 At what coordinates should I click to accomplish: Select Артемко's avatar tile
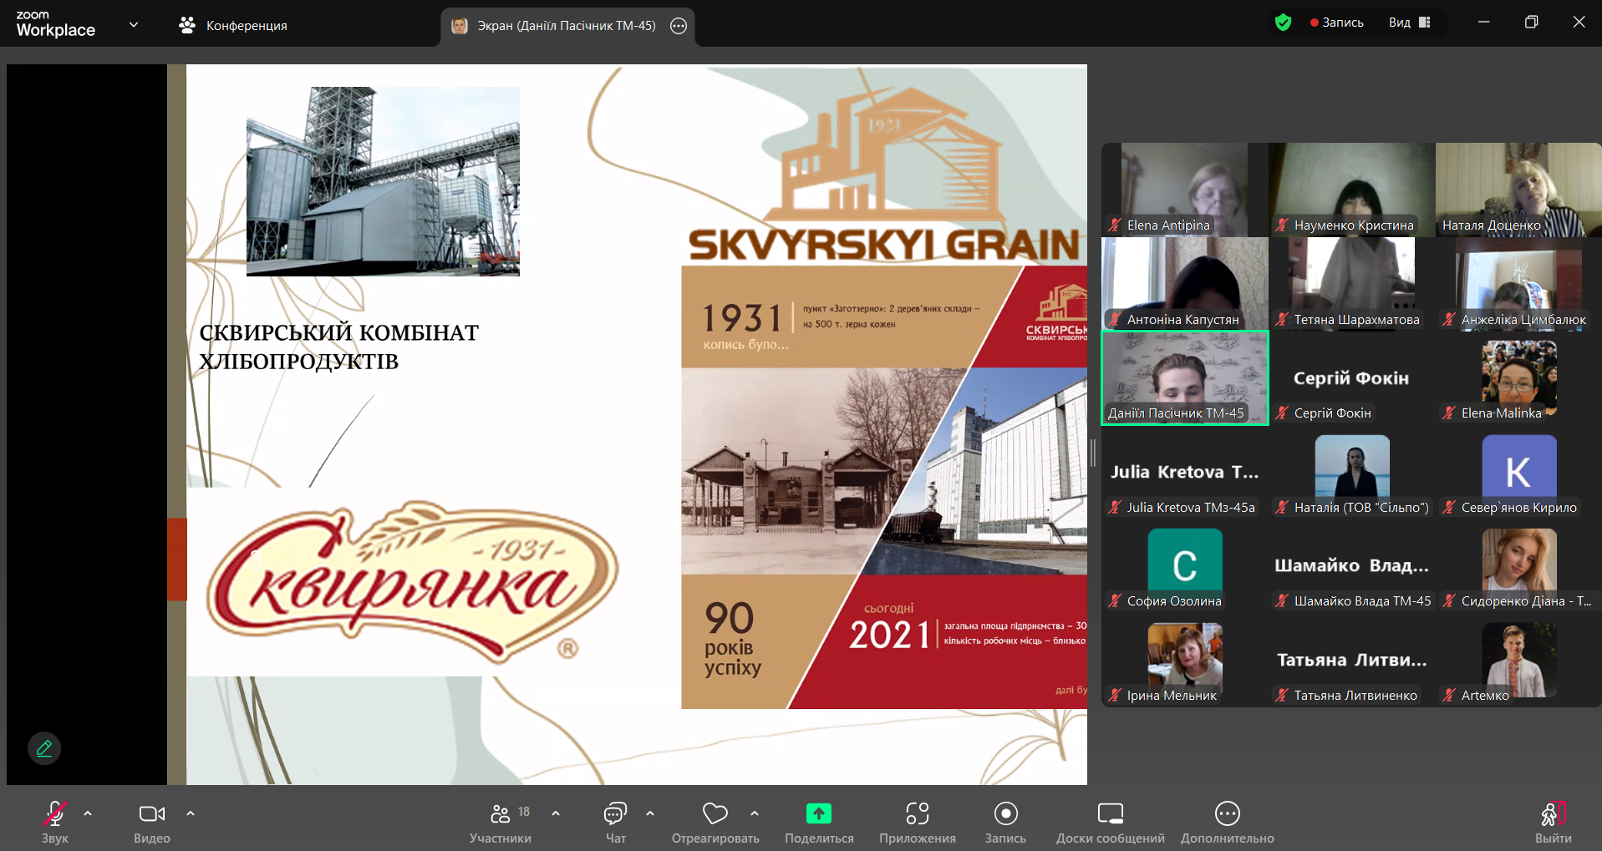1518,661
